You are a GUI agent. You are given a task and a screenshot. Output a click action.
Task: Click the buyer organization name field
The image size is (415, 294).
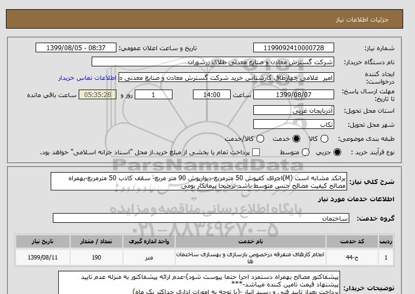click(213, 61)
